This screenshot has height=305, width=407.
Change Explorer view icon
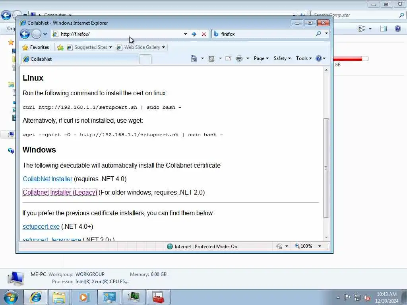[x=362, y=29]
